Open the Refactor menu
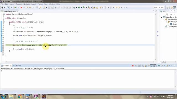 [x=19, y=4]
